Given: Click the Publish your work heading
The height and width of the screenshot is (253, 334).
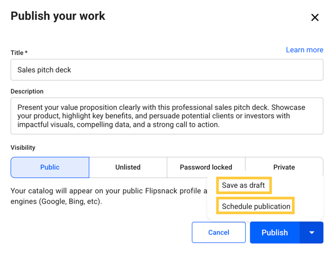Looking at the screenshot, I should [x=58, y=16].
